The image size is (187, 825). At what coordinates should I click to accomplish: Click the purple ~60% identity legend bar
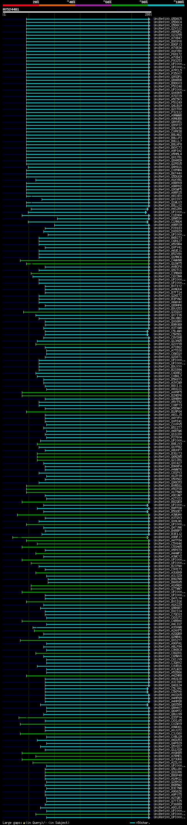(94, 5)
